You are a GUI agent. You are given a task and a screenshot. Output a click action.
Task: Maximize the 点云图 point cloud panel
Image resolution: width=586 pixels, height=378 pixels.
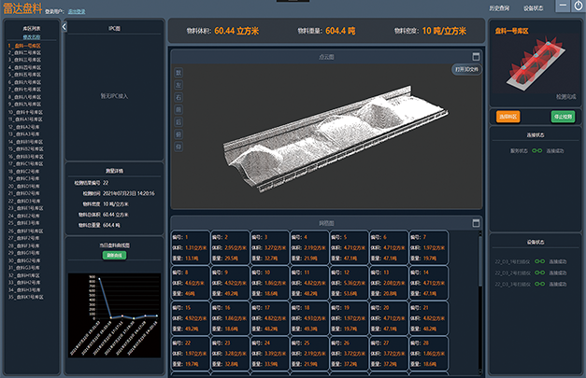tap(476, 57)
